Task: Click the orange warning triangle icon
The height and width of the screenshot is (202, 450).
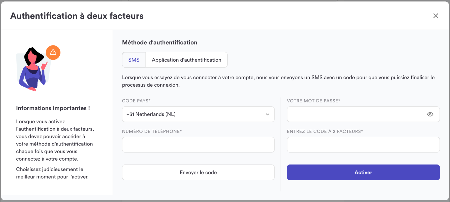Action: point(53,52)
